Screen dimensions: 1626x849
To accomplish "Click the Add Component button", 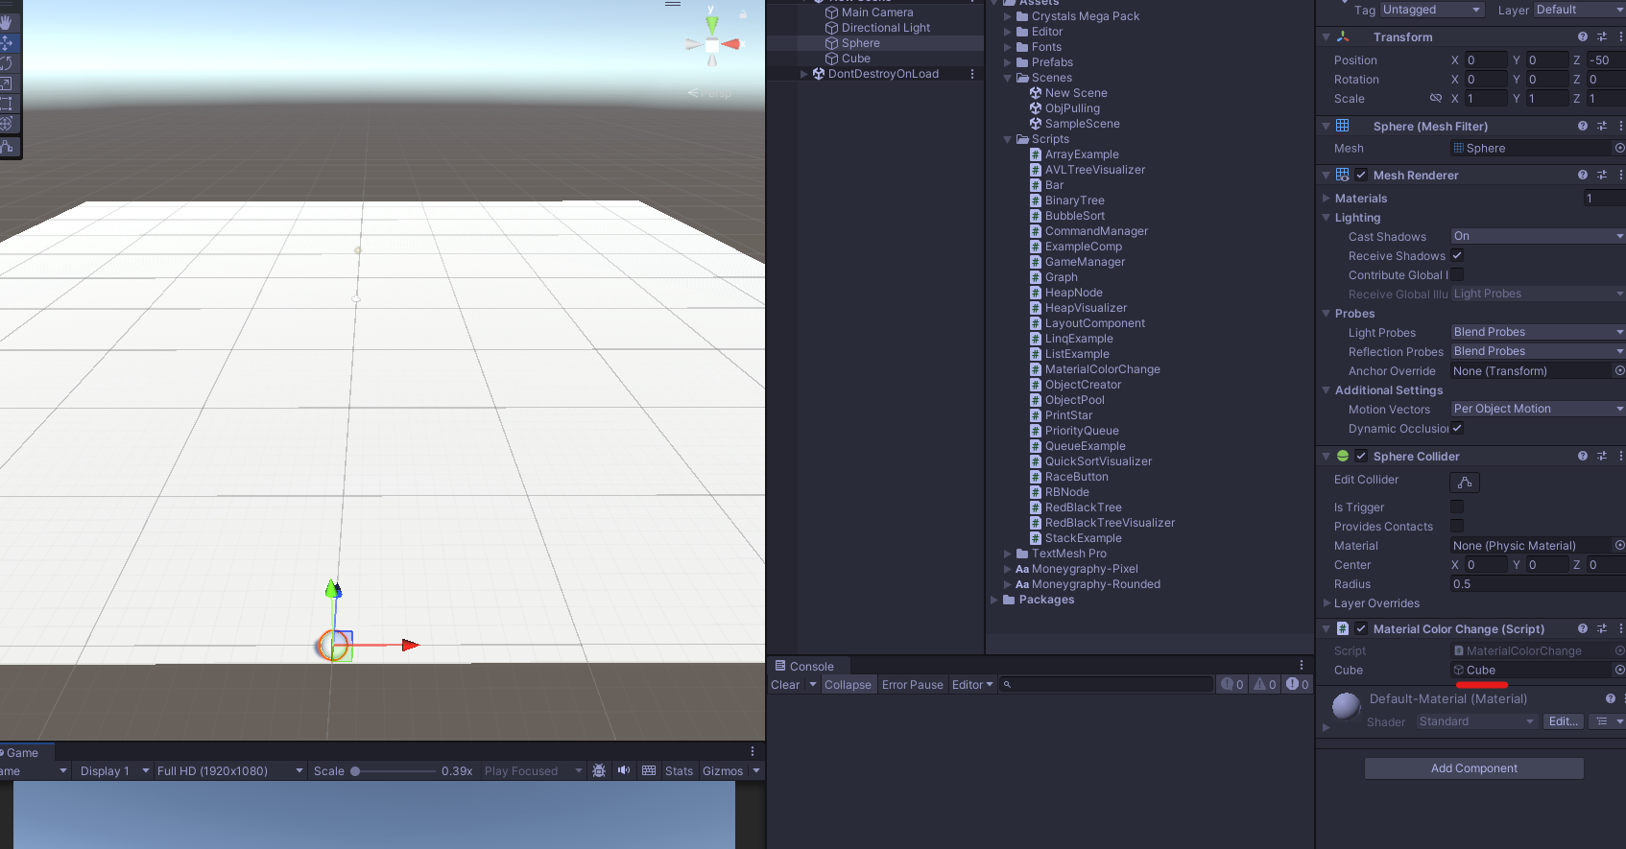I will pos(1474,768).
